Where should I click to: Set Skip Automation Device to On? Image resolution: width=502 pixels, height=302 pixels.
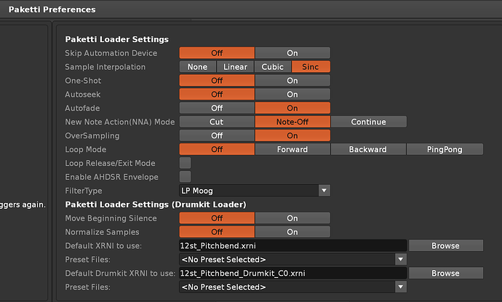pos(292,53)
